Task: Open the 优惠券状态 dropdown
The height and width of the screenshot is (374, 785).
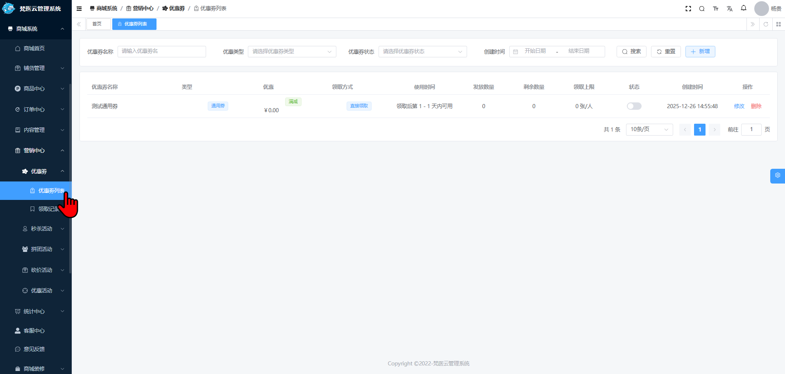Action: [x=422, y=52]
